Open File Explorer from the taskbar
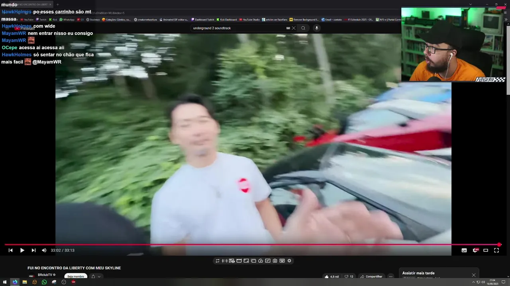 (x=24, y=282)
